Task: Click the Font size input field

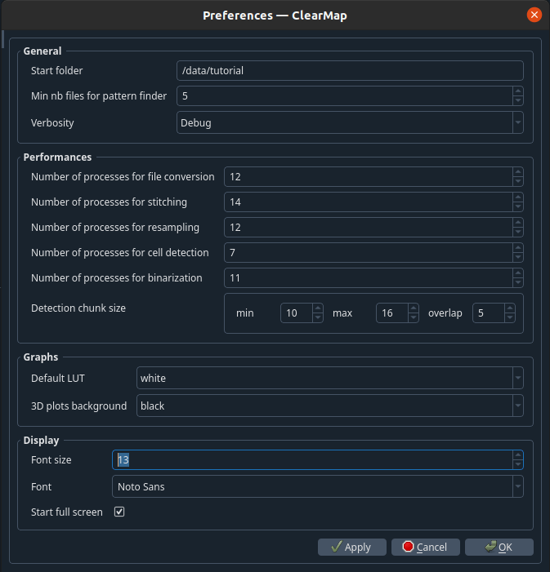Action: 312,459
